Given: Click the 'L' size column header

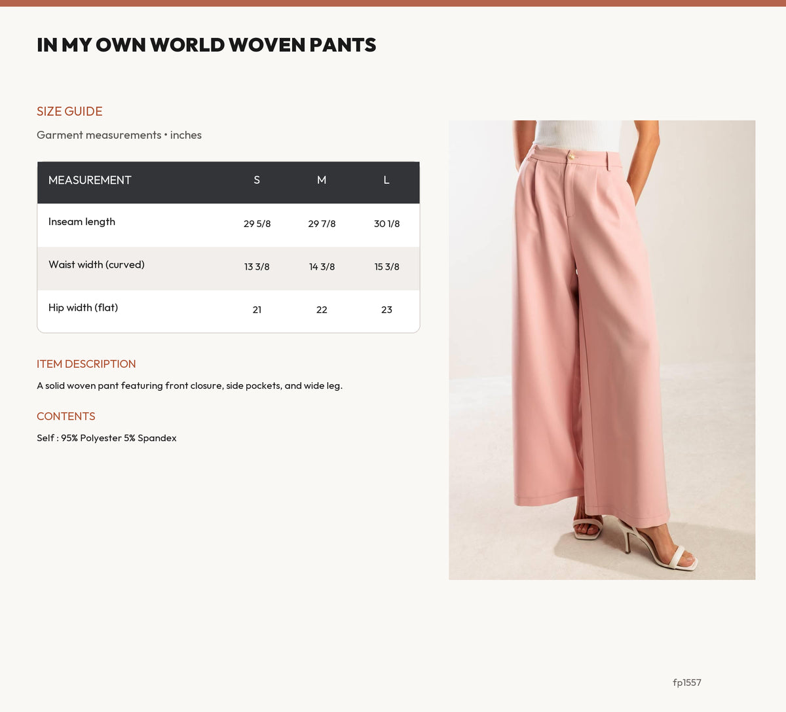Looking at the screenshot, I should coord(386,180).
